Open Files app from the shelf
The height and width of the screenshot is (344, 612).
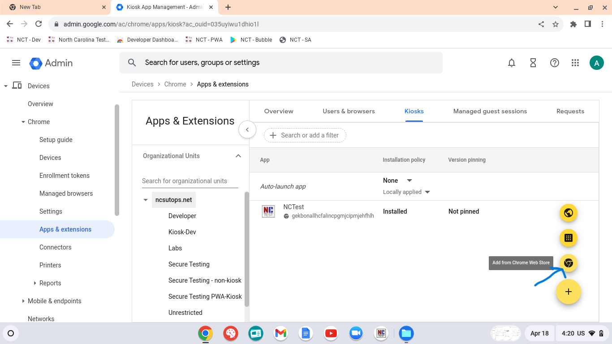(406, 333)
